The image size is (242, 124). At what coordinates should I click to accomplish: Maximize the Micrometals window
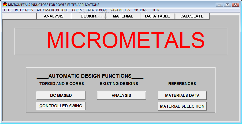point(227,5)
